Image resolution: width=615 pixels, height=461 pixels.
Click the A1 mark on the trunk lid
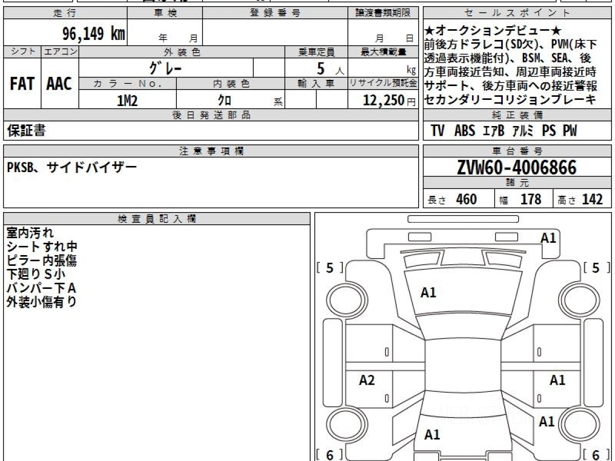tap(432, 435)
